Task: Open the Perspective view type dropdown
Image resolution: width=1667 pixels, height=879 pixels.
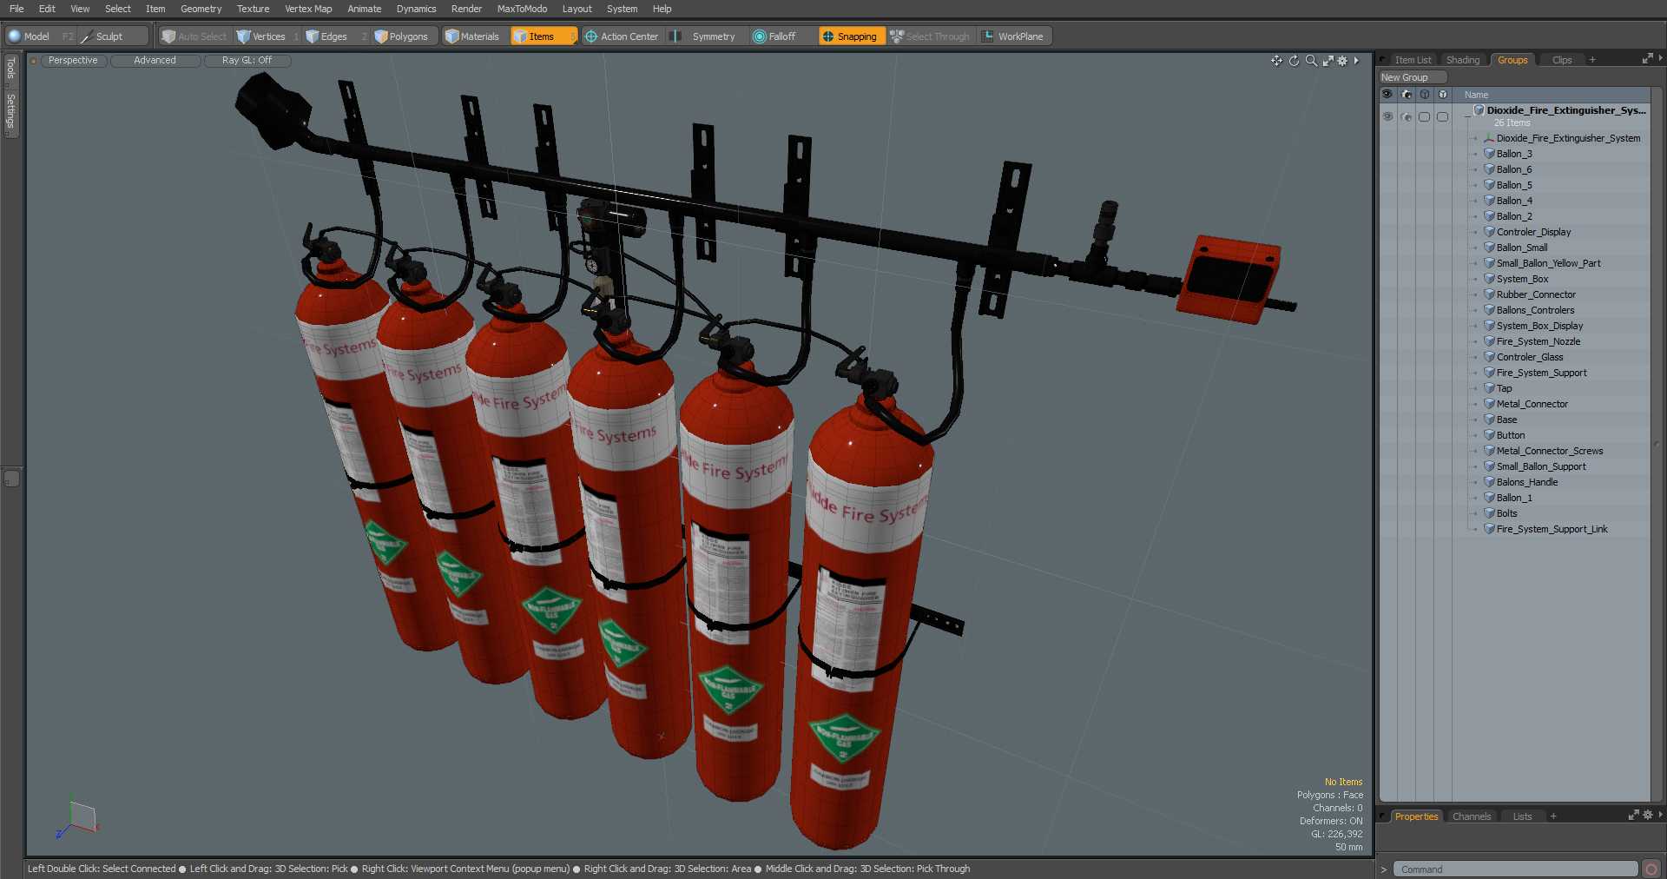Action: pos(74,61)
